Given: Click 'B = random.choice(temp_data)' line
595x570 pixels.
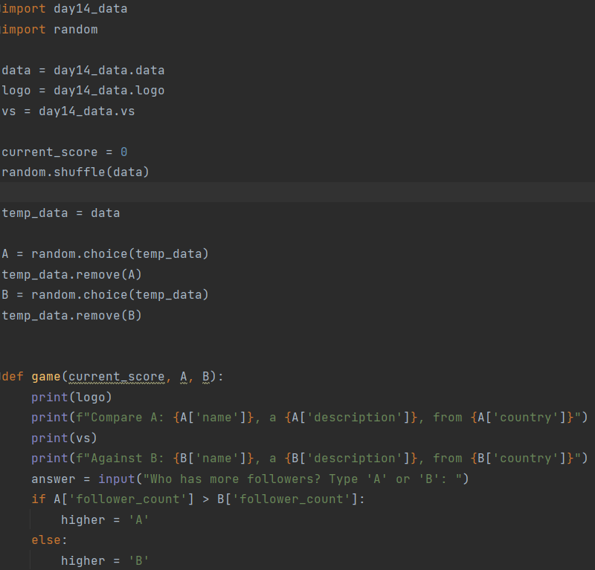Looking at the screenshot, I should pos(105,295).
